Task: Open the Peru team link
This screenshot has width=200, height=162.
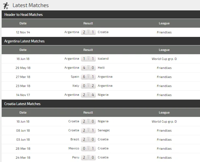Action: point(76,157)
